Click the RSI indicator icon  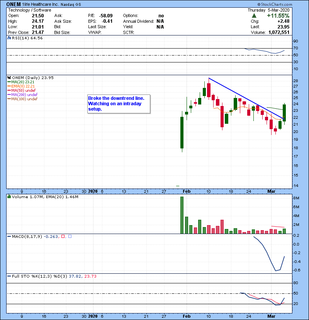point(9,38)
